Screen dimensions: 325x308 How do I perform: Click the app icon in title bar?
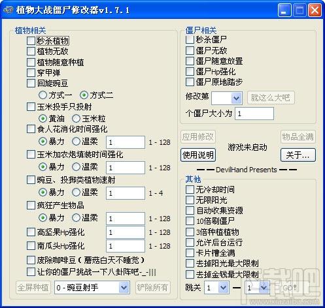click(9, 10)
